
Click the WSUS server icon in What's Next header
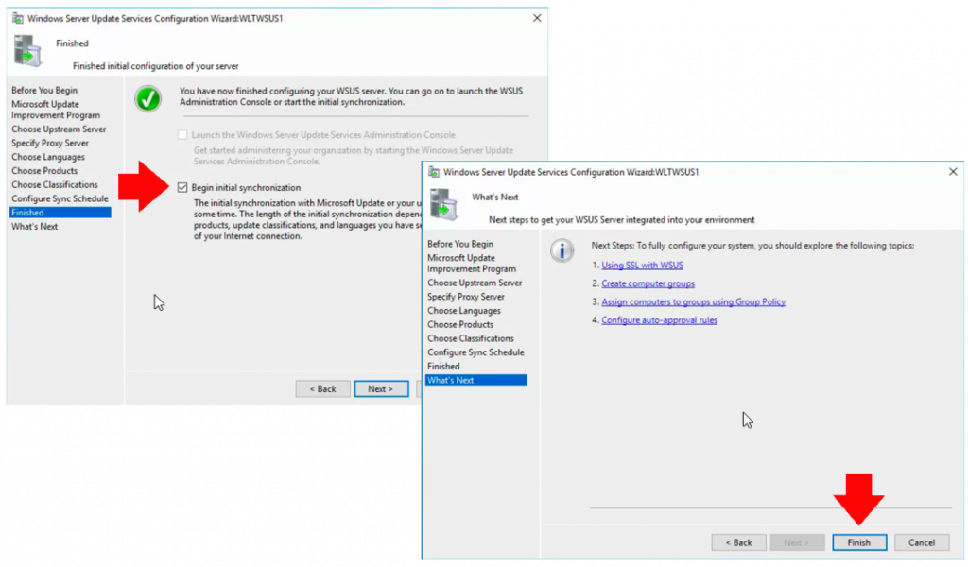442,202
